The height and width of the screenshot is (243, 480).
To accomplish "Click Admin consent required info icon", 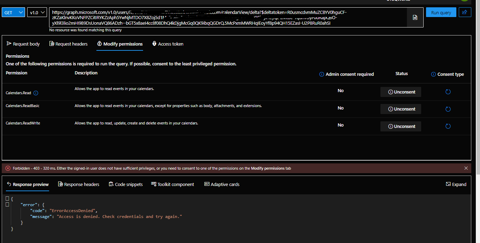I will (x=322, y=74).
